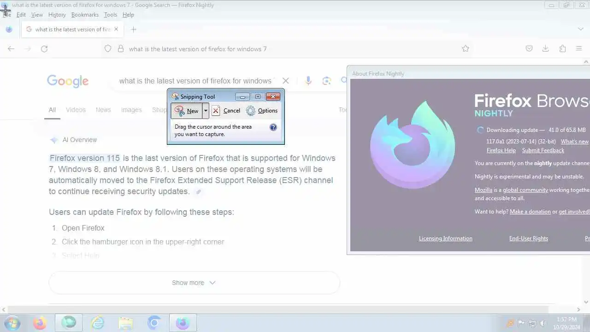Click the Submit Feedback link
590x332 pixels.
pyautogui.click(x=543, y=150)
